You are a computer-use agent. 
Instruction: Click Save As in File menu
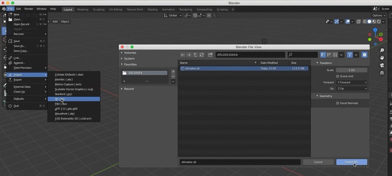27,46
